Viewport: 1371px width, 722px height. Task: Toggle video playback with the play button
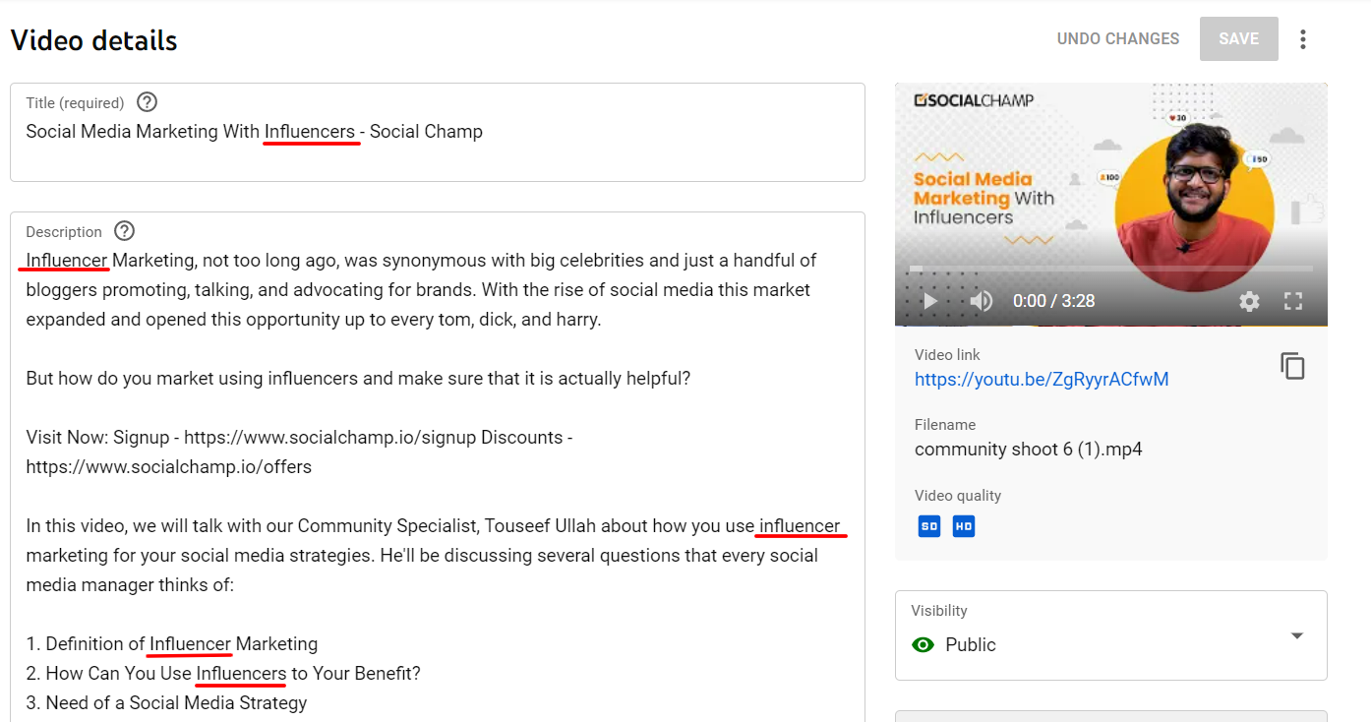[x=928, y=301]
